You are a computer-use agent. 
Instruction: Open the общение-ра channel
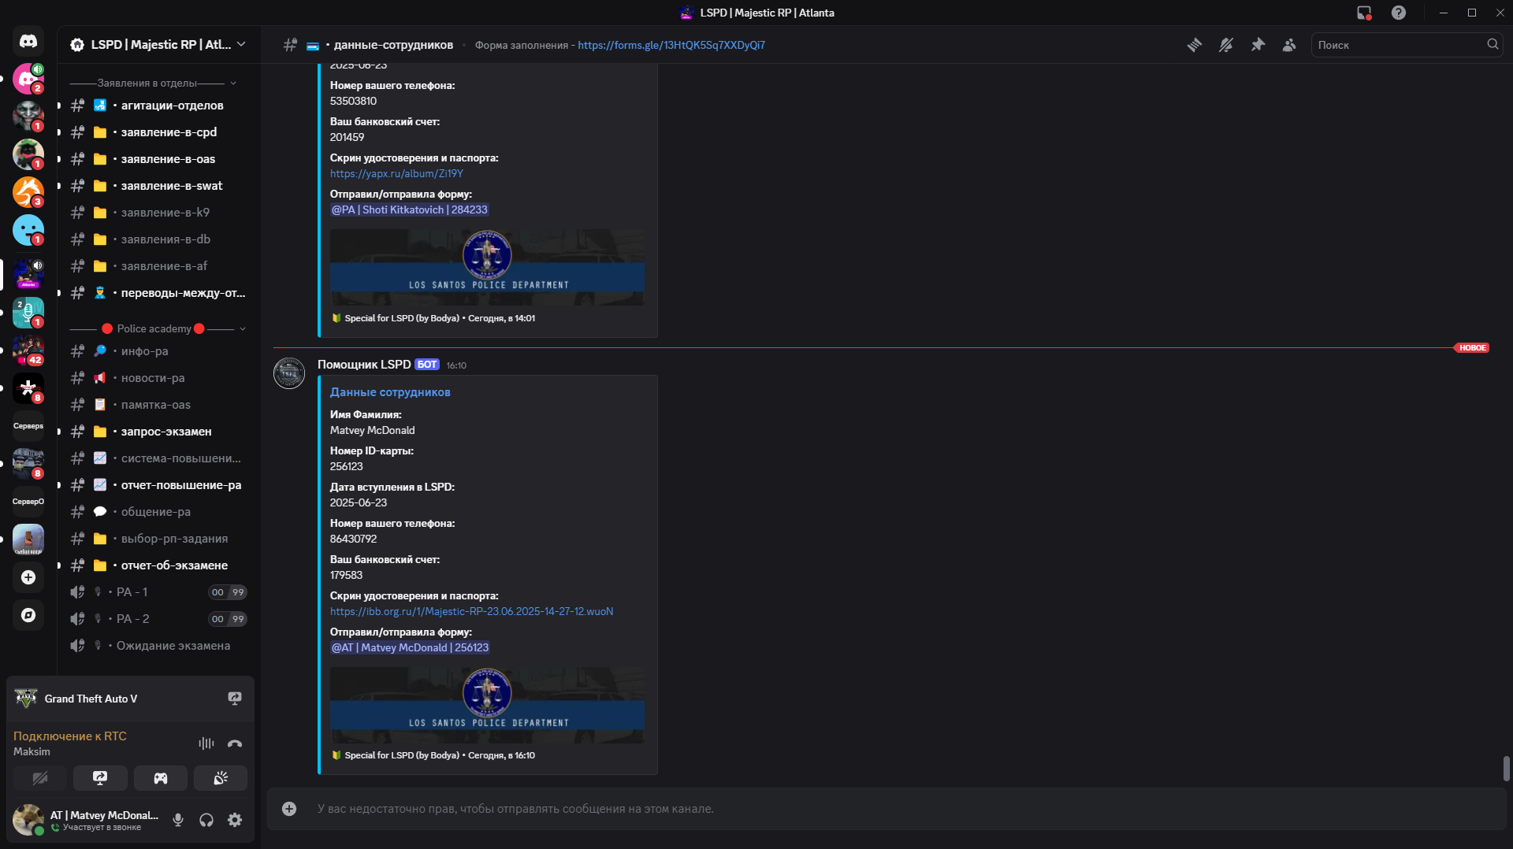click(x=158, y=512)
